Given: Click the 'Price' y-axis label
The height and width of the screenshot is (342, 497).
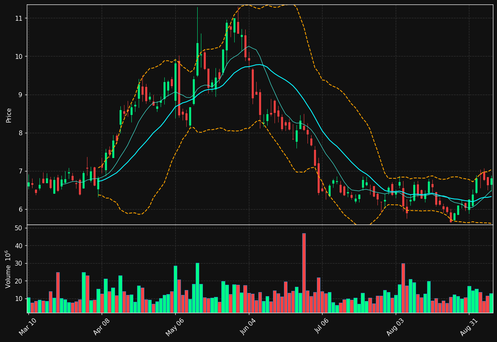Looking at the screenshot, I should point(9,115).
